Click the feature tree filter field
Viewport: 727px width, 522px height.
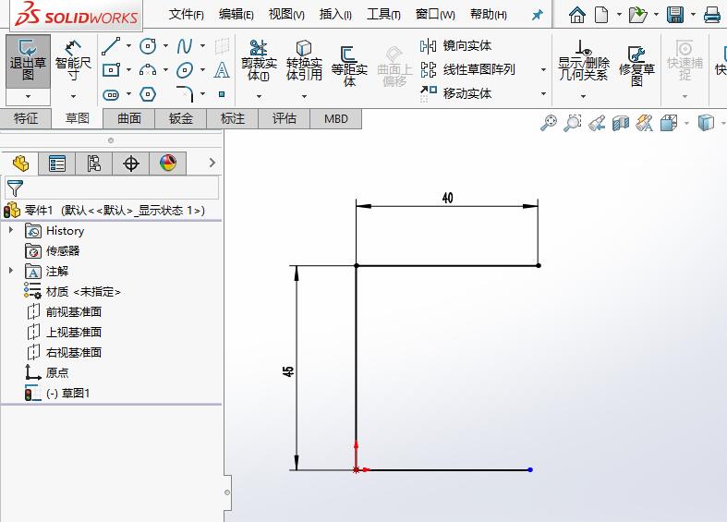(111, 188)
